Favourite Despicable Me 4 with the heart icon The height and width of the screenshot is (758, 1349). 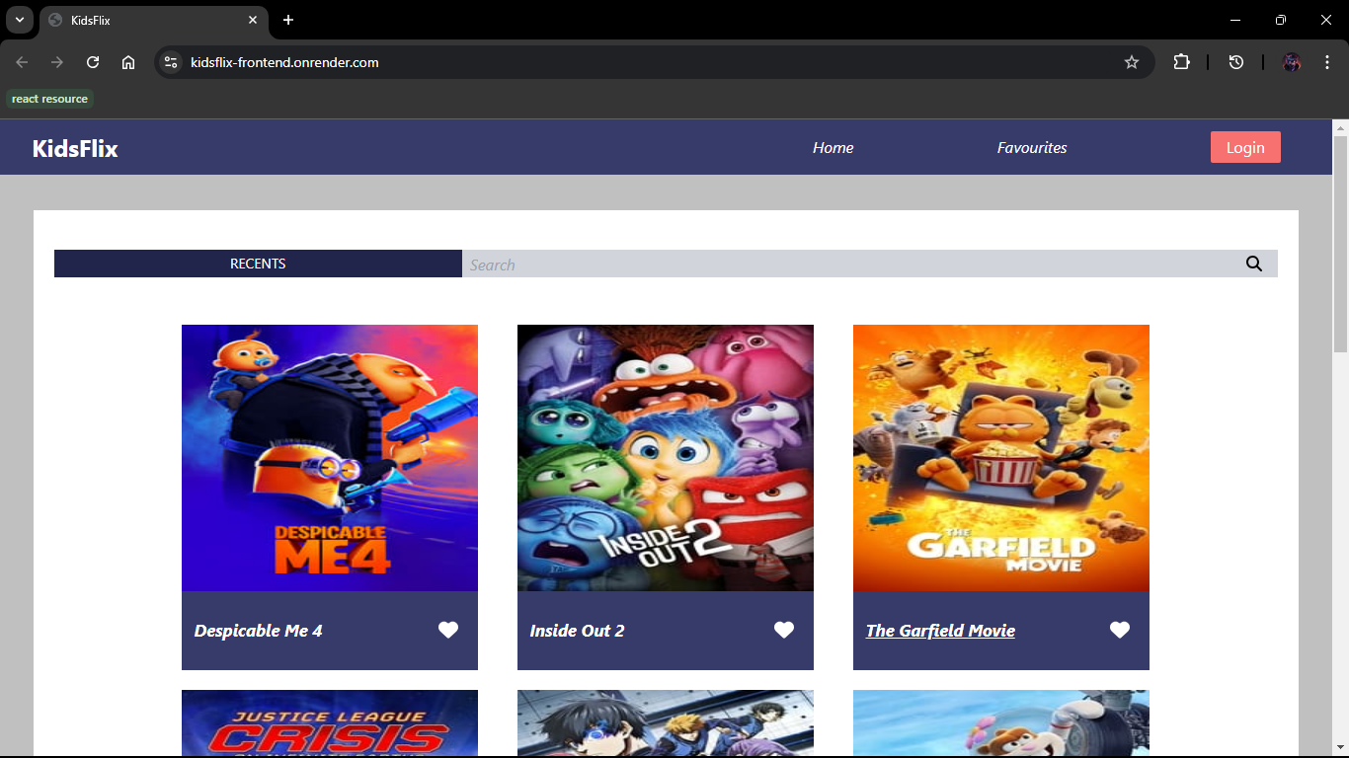tap(448, 630)
